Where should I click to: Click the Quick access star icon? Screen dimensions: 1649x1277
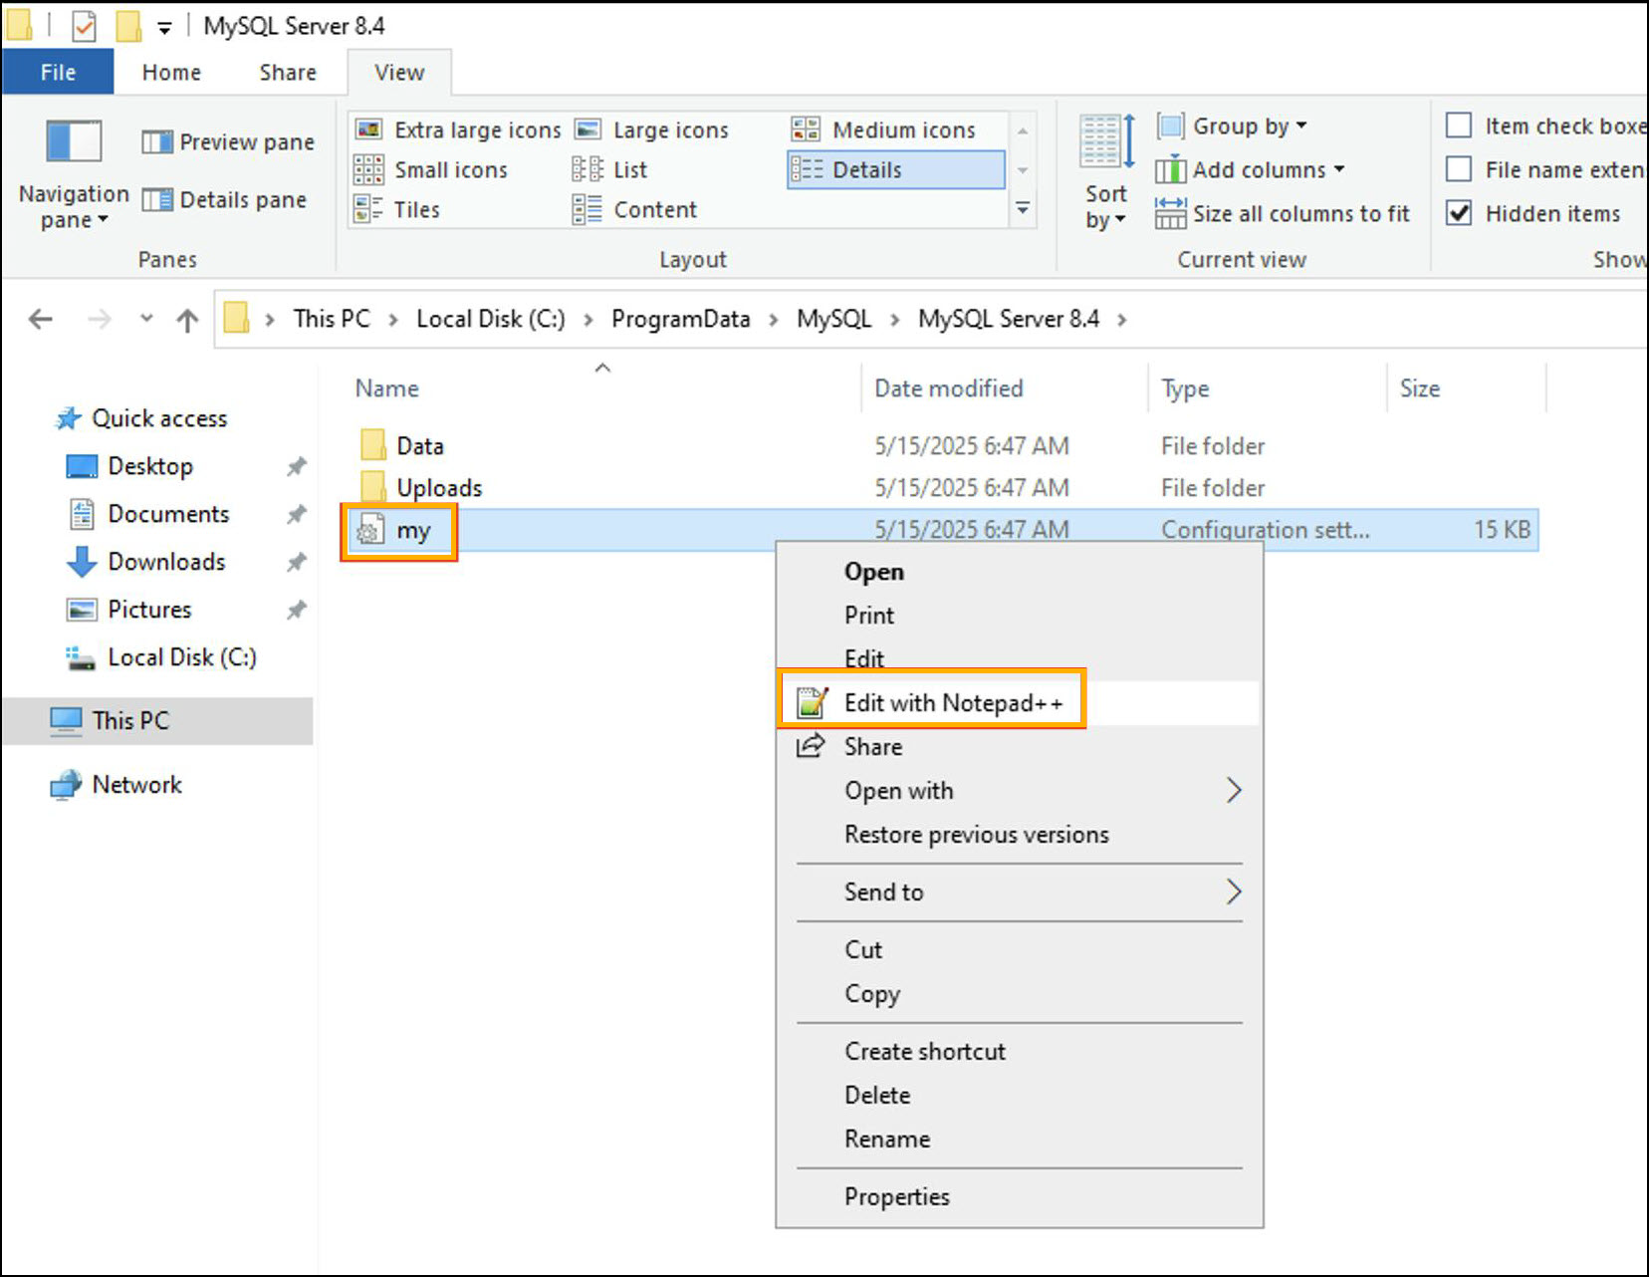point(68,418)
